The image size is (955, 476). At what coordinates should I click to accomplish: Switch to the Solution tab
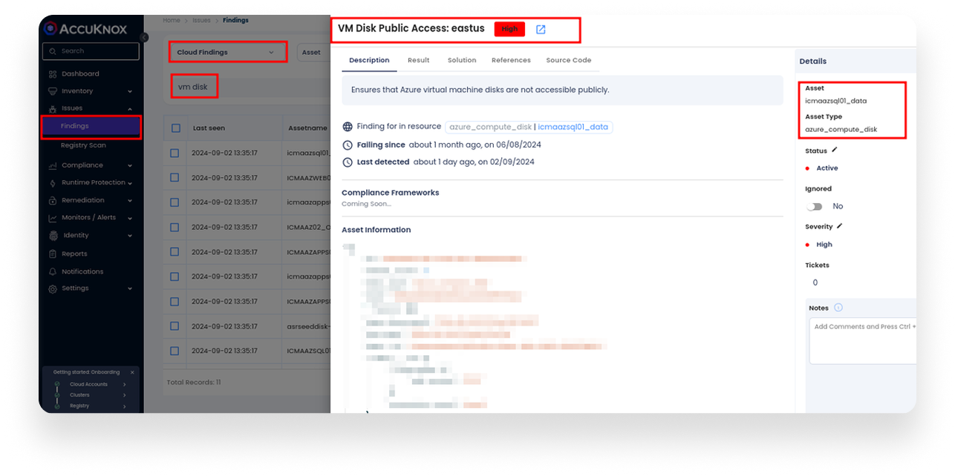pos(461,60)
